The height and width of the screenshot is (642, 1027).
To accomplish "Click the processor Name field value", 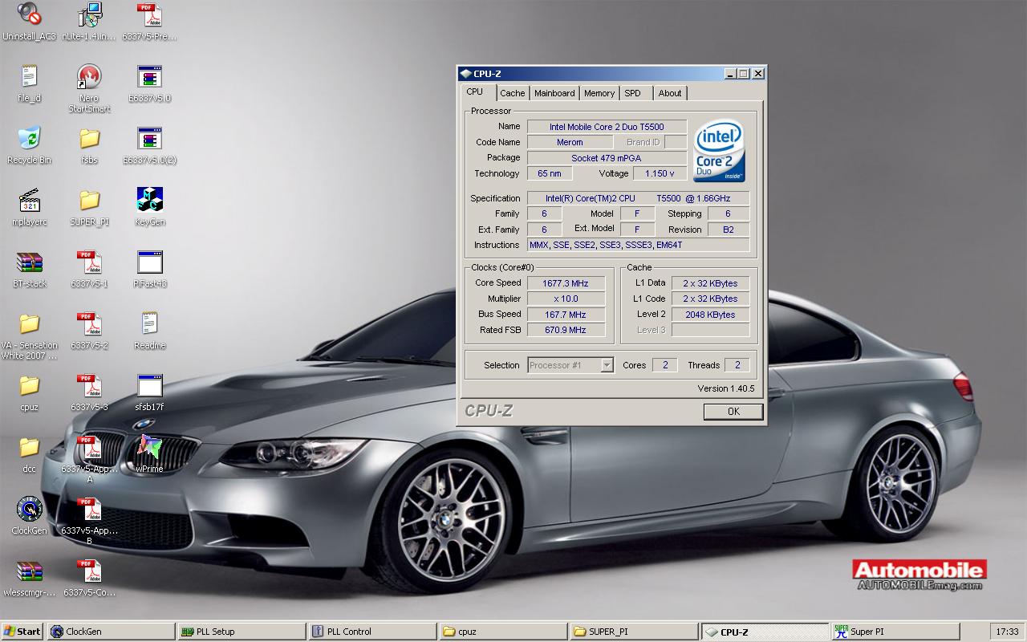I will 607,127.
